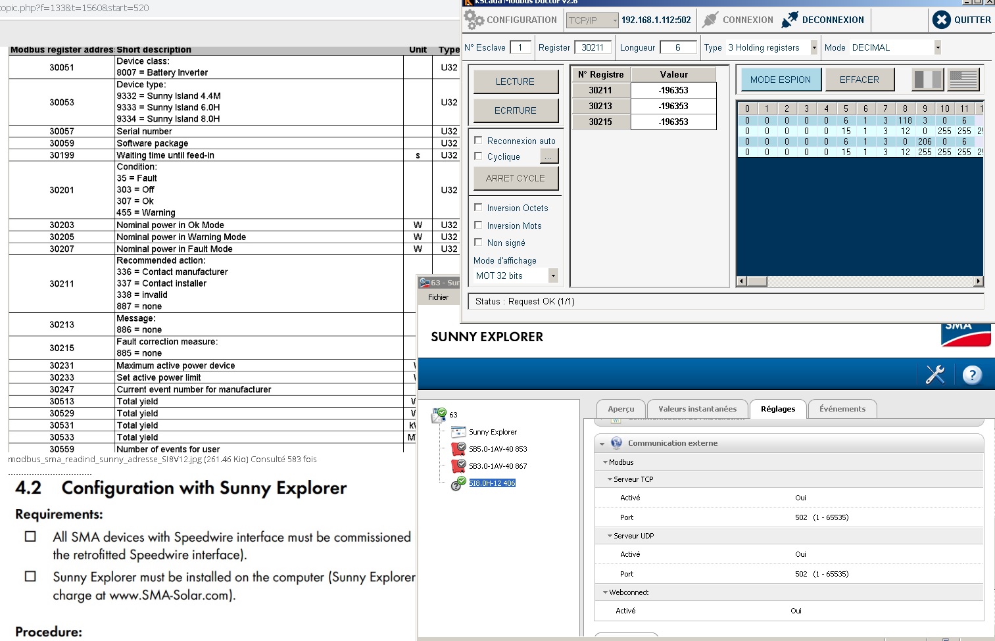The image size is (995, 641).
Task: Select the Réglages tab
Action: [x=778, y=409]
